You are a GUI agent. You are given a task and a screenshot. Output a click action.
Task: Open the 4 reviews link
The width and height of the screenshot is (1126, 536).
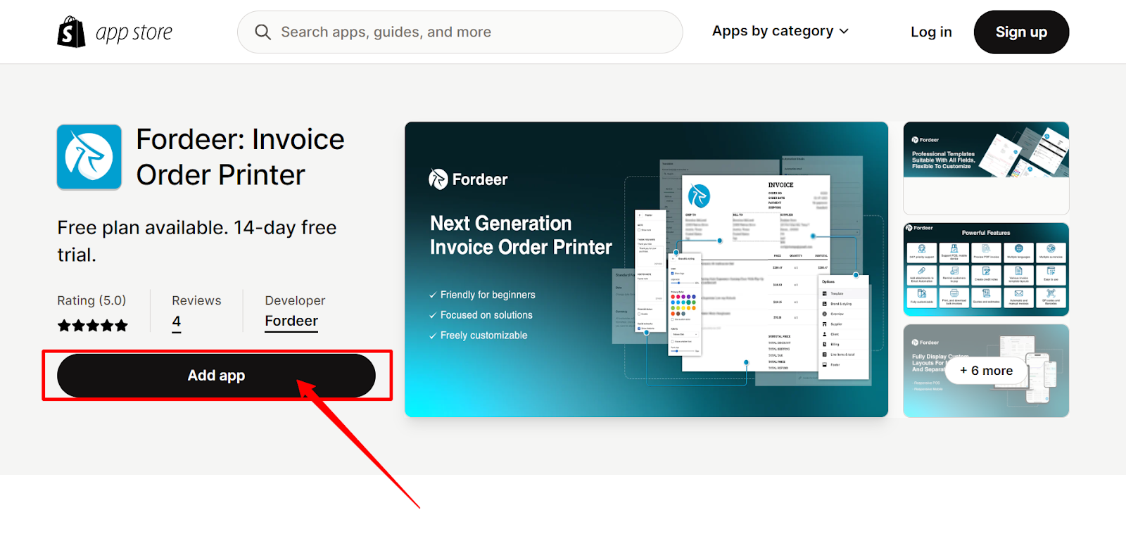pos(177,321)
